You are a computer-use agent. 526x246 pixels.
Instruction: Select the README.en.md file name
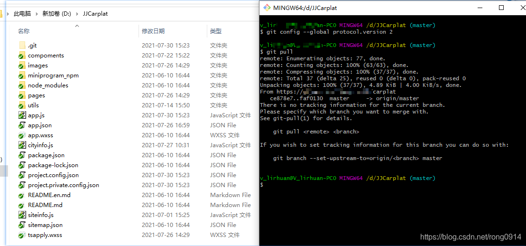(x=49, y=195)
